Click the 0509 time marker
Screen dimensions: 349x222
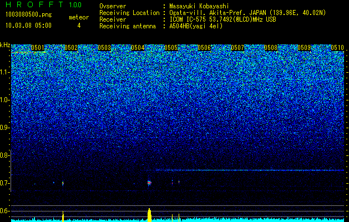click(x=304, y=48)
